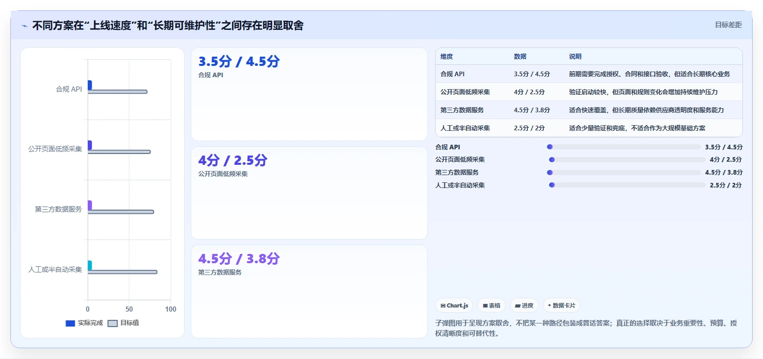Click 2.5分 / 2分 value beside progress bar
763x359 pixels.
pyautogui.click(x=726, y=185)
